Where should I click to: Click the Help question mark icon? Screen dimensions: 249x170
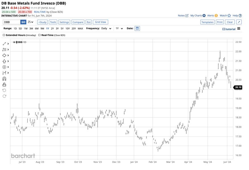(240, 16)
